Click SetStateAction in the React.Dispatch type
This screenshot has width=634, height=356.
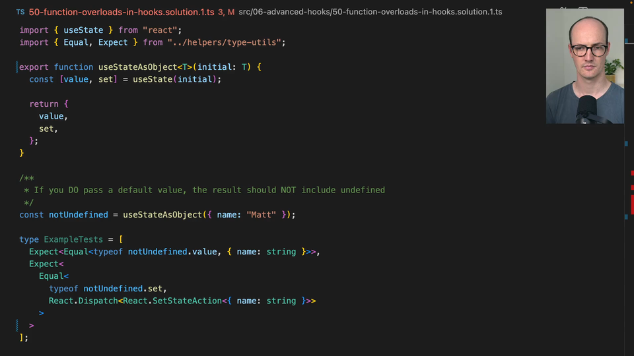pos(187,301)
